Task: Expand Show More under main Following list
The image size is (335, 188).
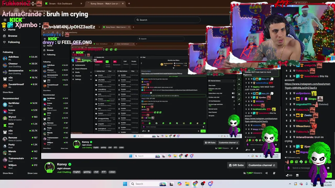Action: pos(8,92)
